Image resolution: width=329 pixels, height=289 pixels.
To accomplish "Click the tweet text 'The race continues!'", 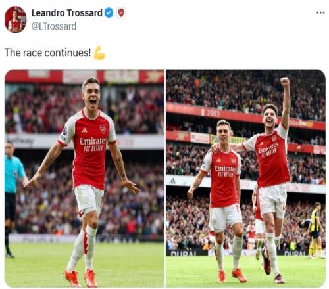I will [x=47, y=53].
